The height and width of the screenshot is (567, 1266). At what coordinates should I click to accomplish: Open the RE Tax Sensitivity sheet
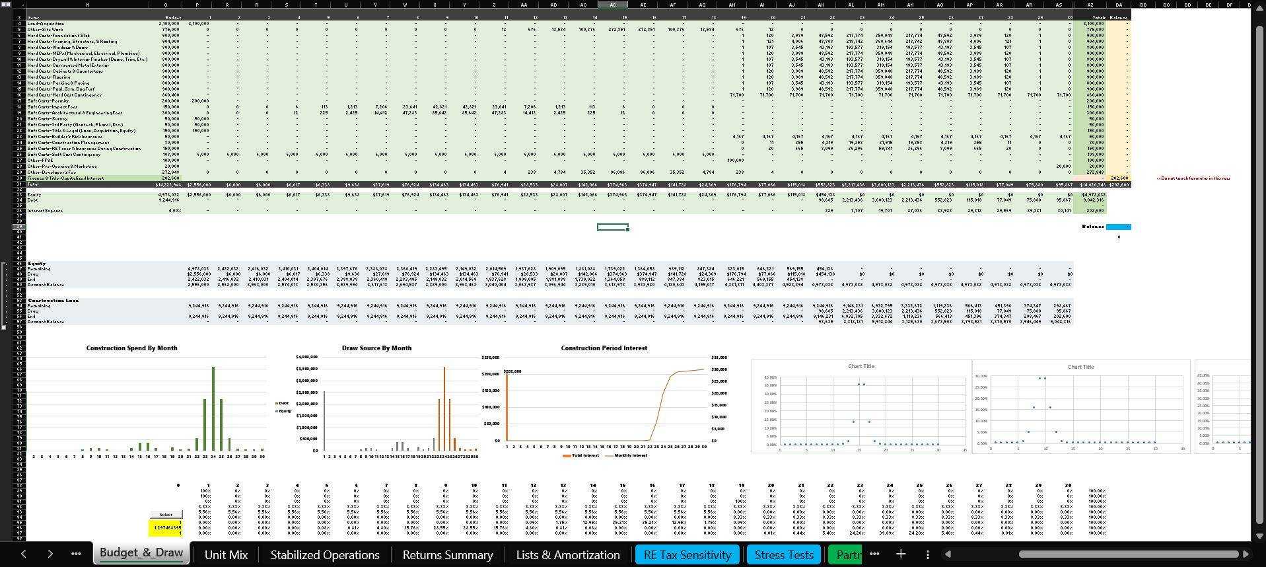[x=687, y=554]
